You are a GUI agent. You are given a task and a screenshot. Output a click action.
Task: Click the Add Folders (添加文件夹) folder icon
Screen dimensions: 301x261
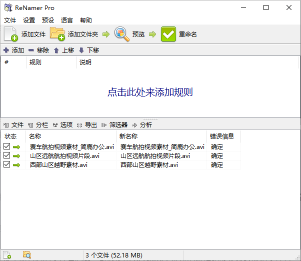click(x=57, y=34)
